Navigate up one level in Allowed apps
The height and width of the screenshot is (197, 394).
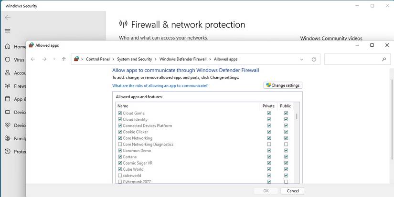coord(64,59)
